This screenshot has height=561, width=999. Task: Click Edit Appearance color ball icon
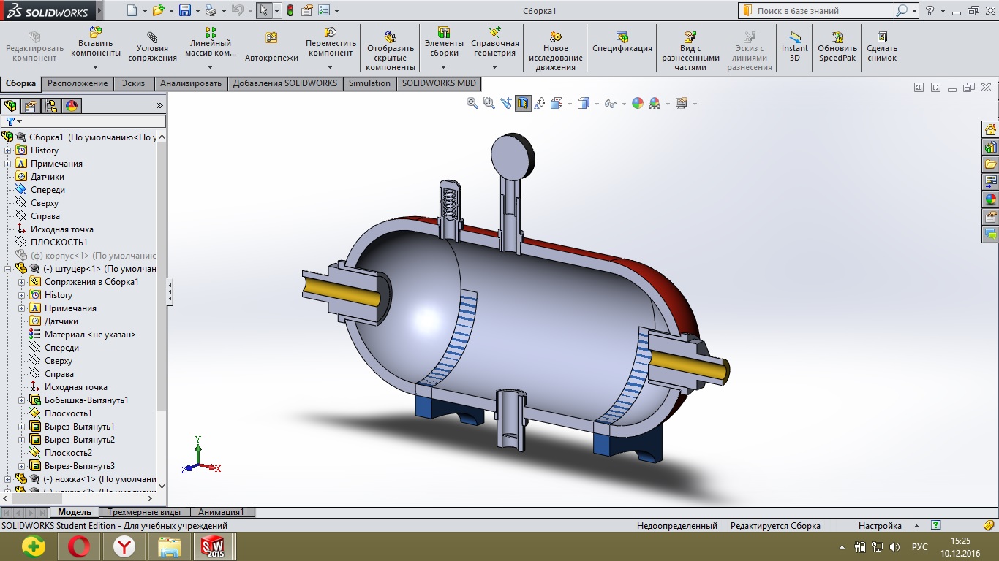[x=638, y=104]
